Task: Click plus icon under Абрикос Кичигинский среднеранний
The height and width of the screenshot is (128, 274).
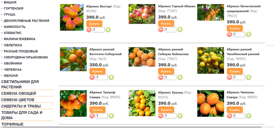Action: click(x=249, y=35)
